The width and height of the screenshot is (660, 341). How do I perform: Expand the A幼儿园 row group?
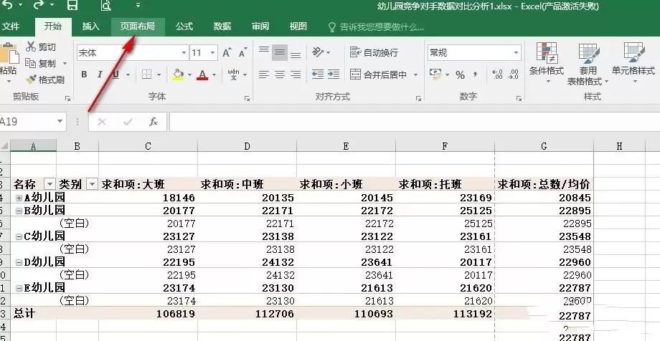19,198
